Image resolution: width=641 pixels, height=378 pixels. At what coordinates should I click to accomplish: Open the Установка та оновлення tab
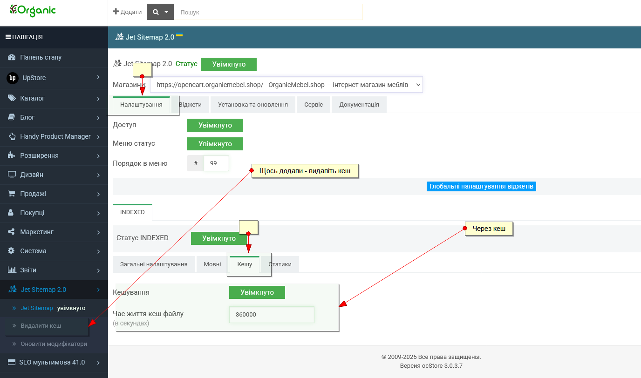pyautogui.click(x=253, y=105)
